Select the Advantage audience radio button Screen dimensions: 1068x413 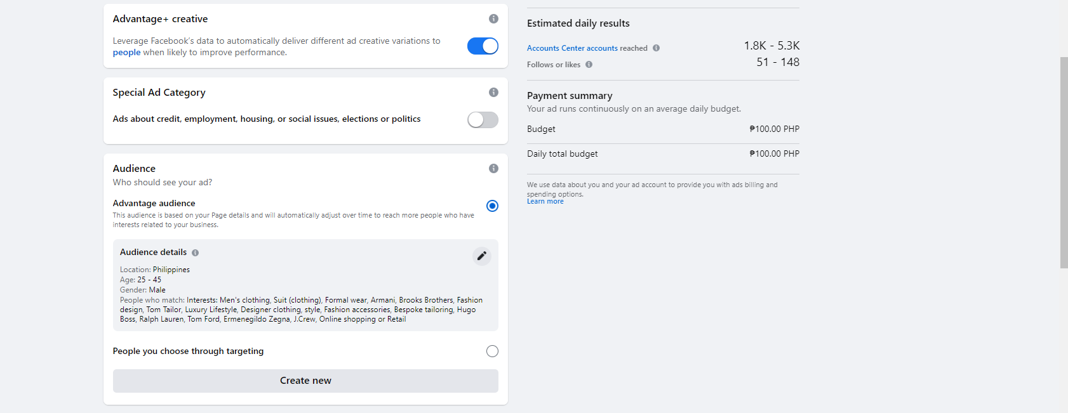pos(492,206)
